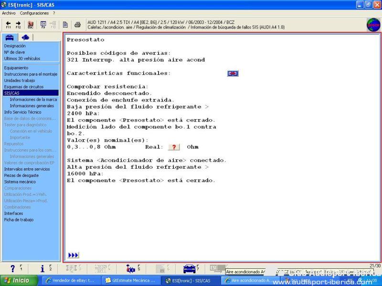
Task: Click the vehicle line AUD 1211 / A4 2.5 TDI
Action: point(161,22)
